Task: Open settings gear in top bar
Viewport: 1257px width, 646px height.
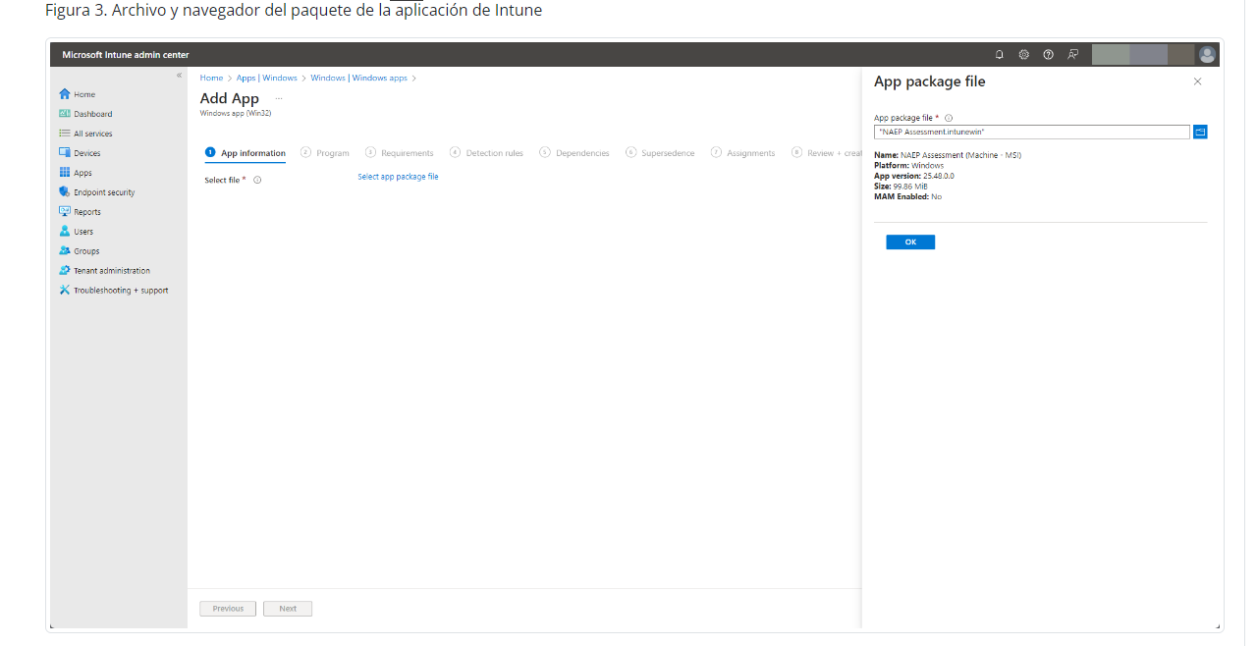Action: click(x=1024, y=55)
